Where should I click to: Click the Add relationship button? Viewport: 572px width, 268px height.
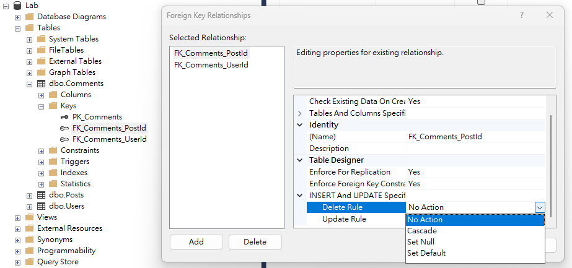click(x=196, y=242)
